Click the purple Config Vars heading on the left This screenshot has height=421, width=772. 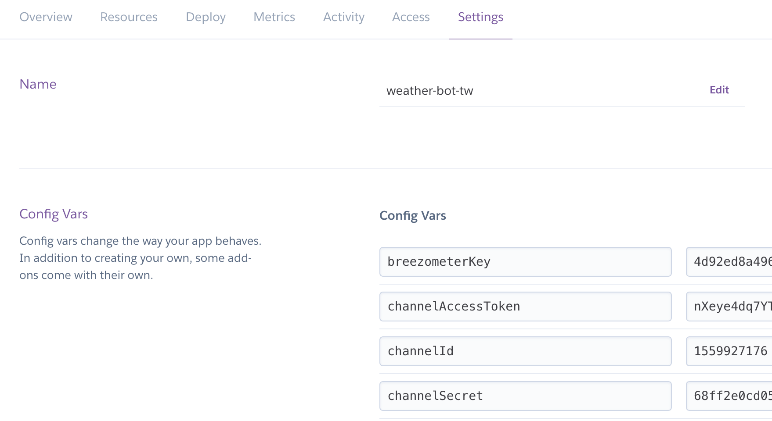pos(54,214)
